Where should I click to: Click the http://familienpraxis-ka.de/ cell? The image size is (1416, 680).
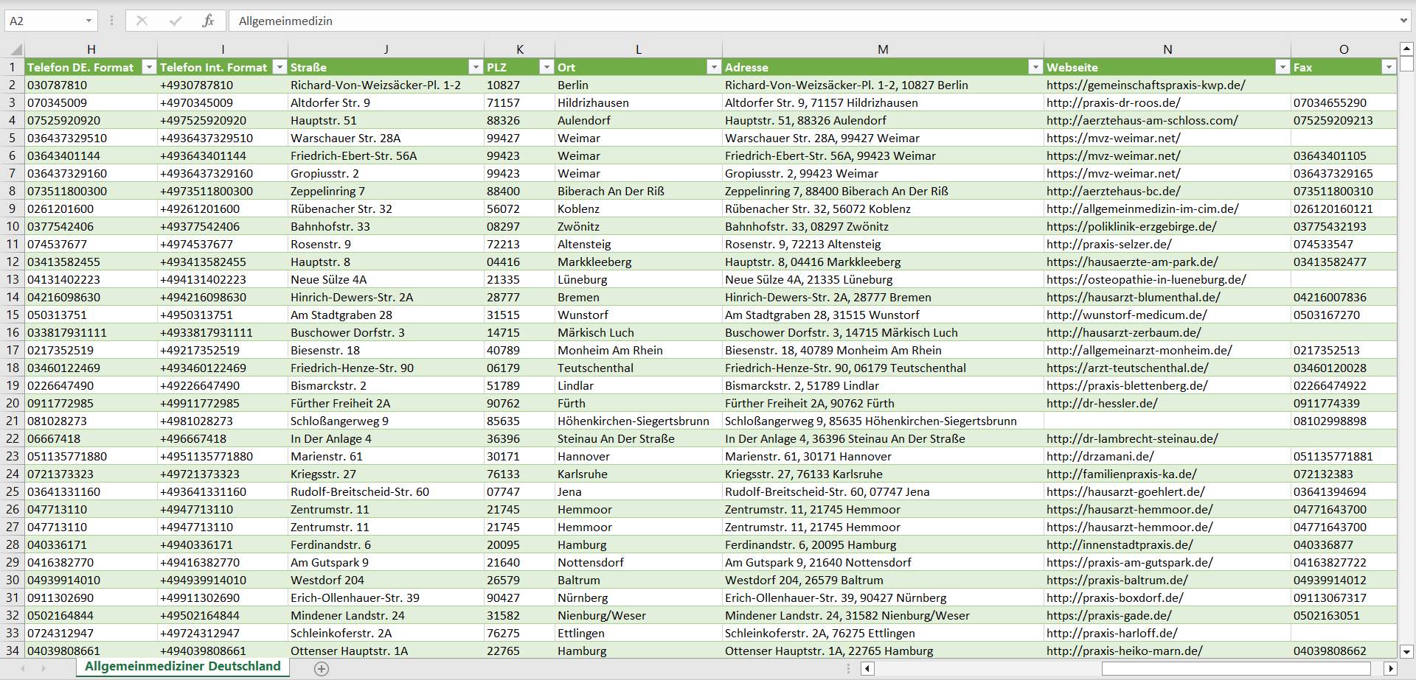click(1167, 474)
